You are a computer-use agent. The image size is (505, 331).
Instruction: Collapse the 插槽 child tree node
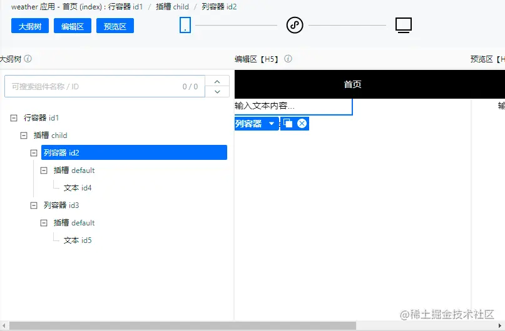(x=24, y=136)
